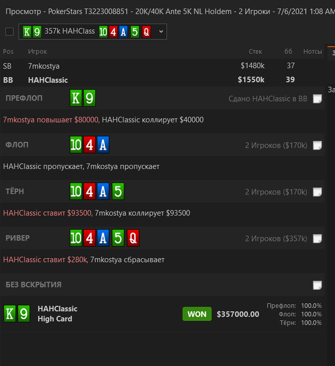Click the БЕЗ ВСКРЫТИЯ section header
Screen dimensions: 335x366
coord(33,285)
